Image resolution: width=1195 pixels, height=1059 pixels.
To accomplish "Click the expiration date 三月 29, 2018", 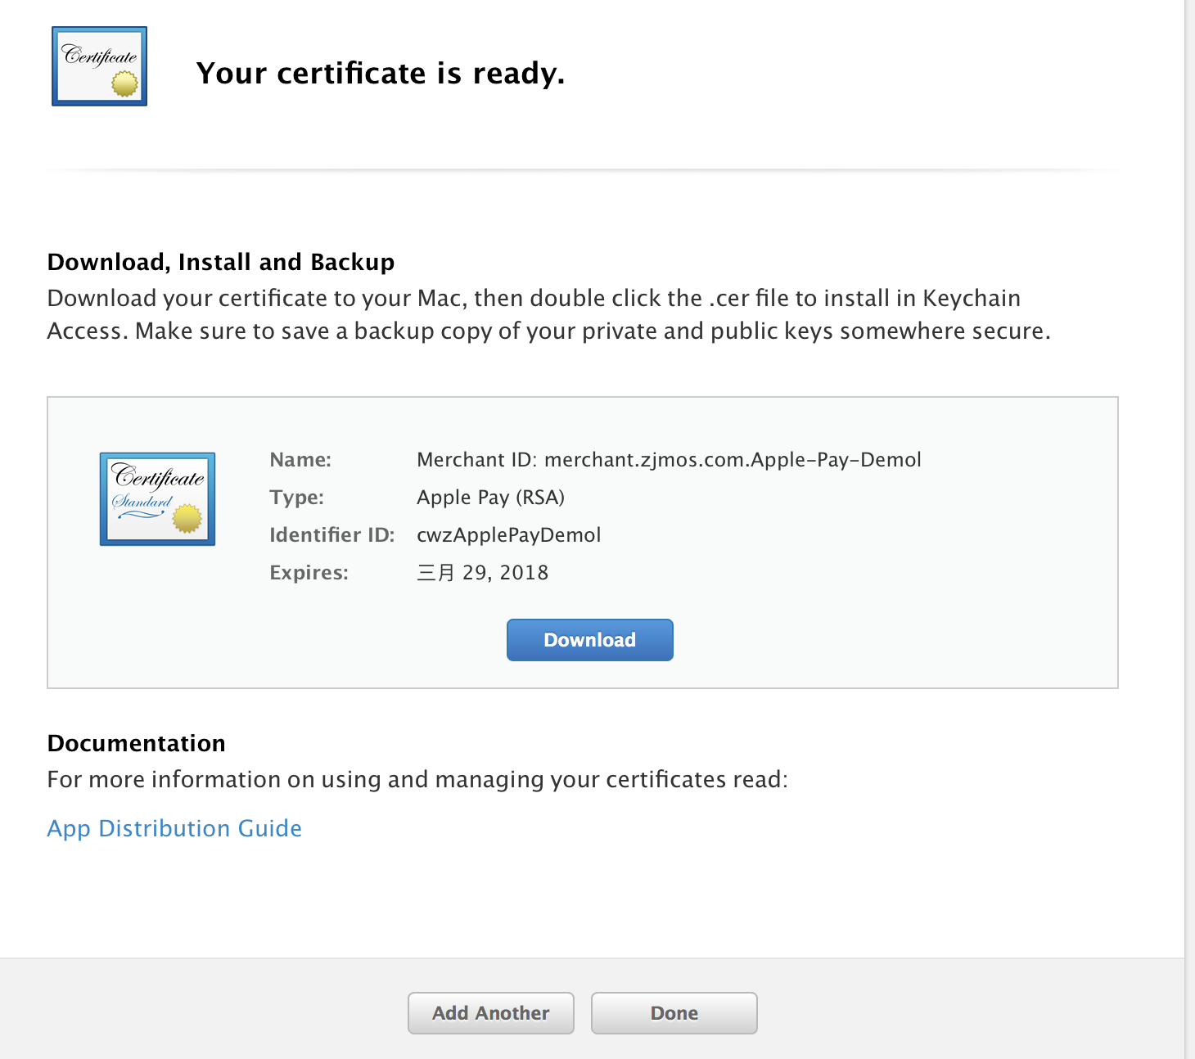I will [482, 573].
